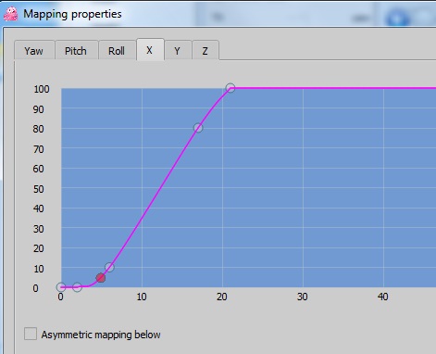
Task: Click the 'Asymmetric mapping below' label text
Action: (x=101, y=335)
